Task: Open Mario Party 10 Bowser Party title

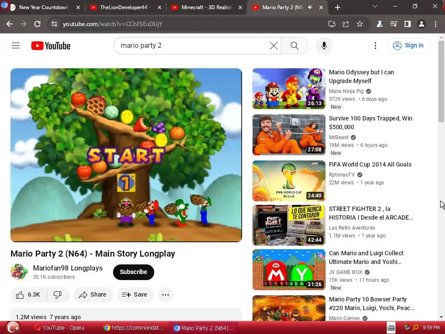Action: tap(372, 303)
